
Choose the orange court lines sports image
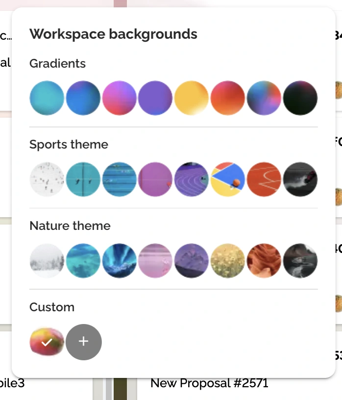point(264,179)
